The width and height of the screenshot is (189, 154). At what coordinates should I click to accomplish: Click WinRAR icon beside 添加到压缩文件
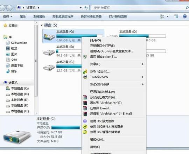[x=85, y=97]
